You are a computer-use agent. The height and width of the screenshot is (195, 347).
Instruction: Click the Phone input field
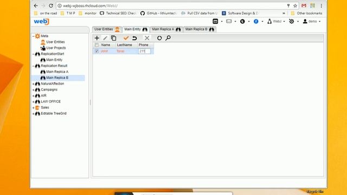click(145, 51)
